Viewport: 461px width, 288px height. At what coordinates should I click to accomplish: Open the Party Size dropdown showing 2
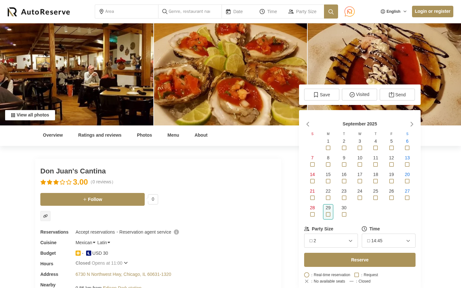(331, 241)
